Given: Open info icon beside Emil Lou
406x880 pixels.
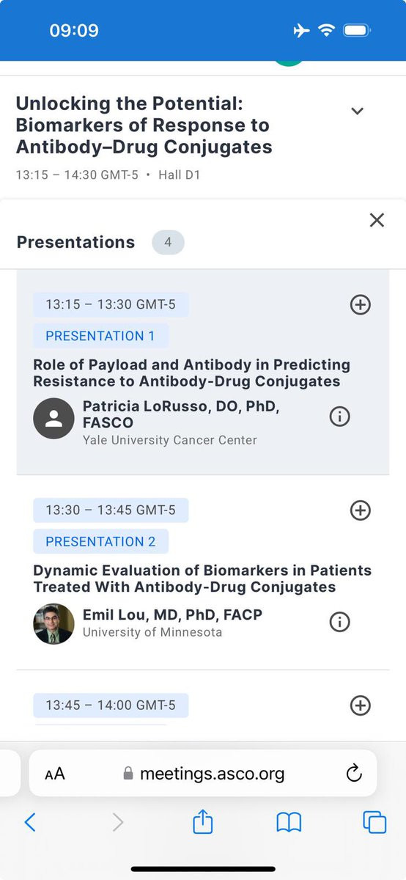Looking at the screenshot, I should (x=339, y=621).
